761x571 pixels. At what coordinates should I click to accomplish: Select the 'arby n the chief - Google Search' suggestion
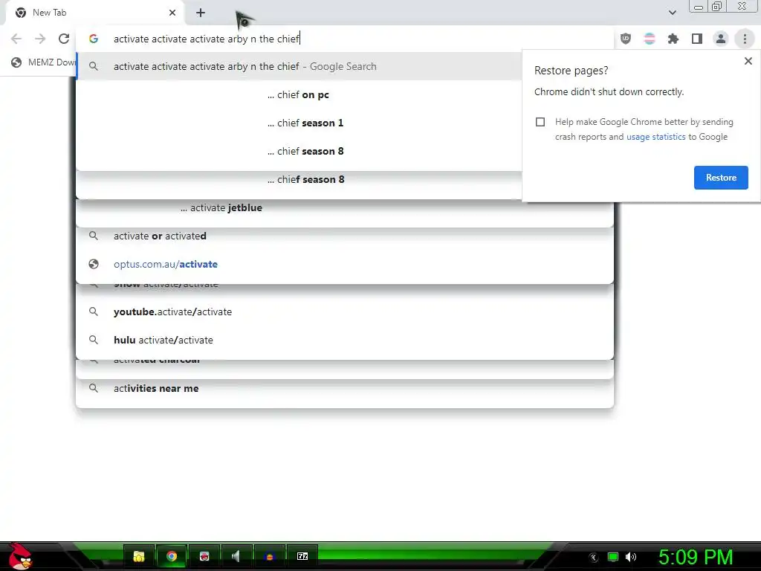click(x=299, y=66)
